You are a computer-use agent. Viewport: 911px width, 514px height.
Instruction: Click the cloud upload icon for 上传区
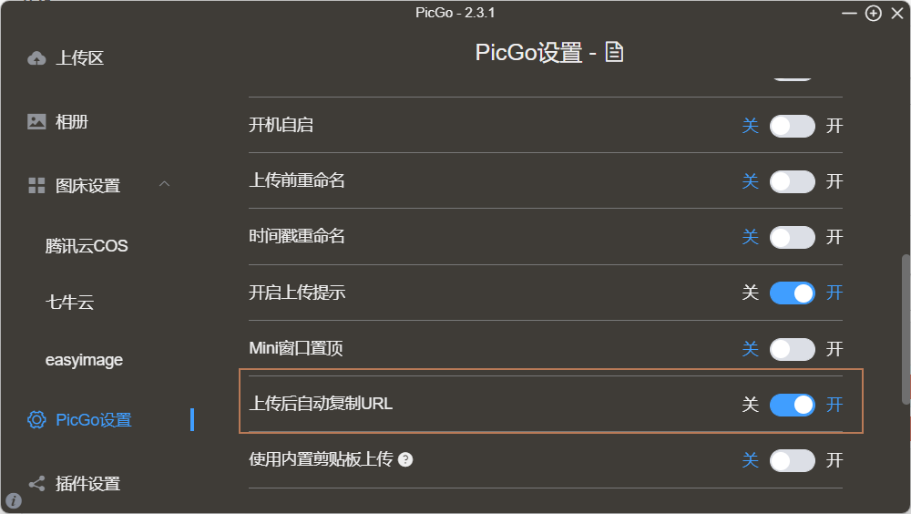point(36,58)
